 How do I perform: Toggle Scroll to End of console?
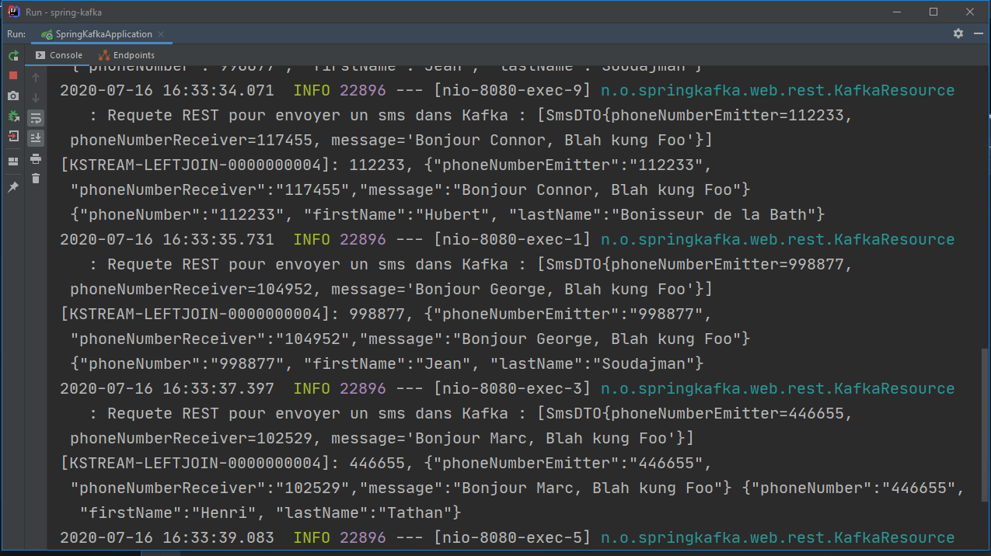36,138
